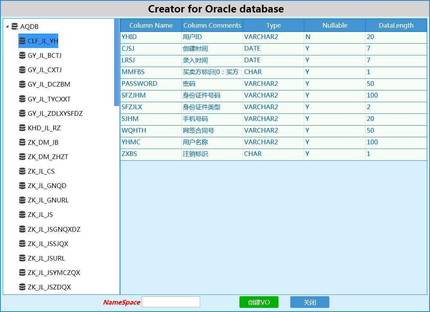
Task: Select the WQHTH column name cell
Action: 151,131
